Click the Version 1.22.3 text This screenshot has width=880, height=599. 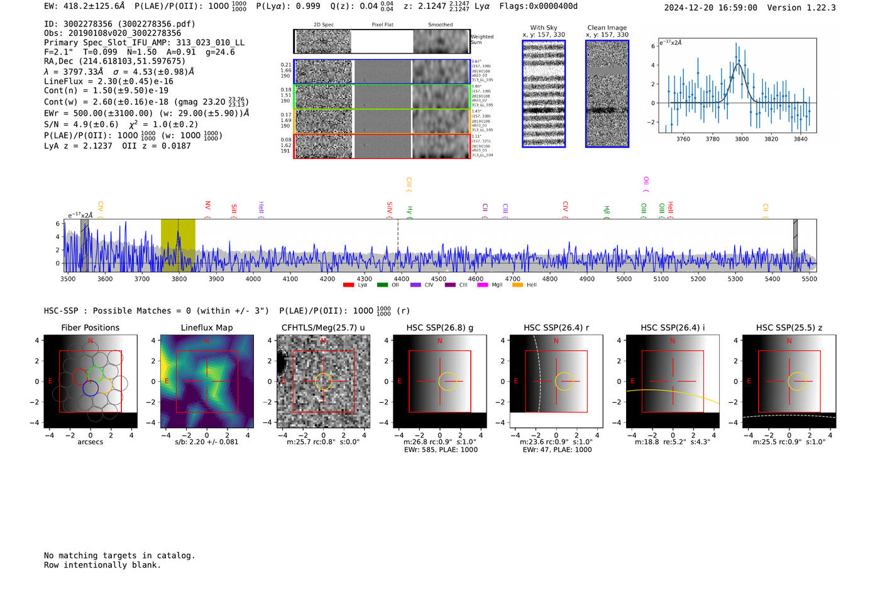point(801,8)
